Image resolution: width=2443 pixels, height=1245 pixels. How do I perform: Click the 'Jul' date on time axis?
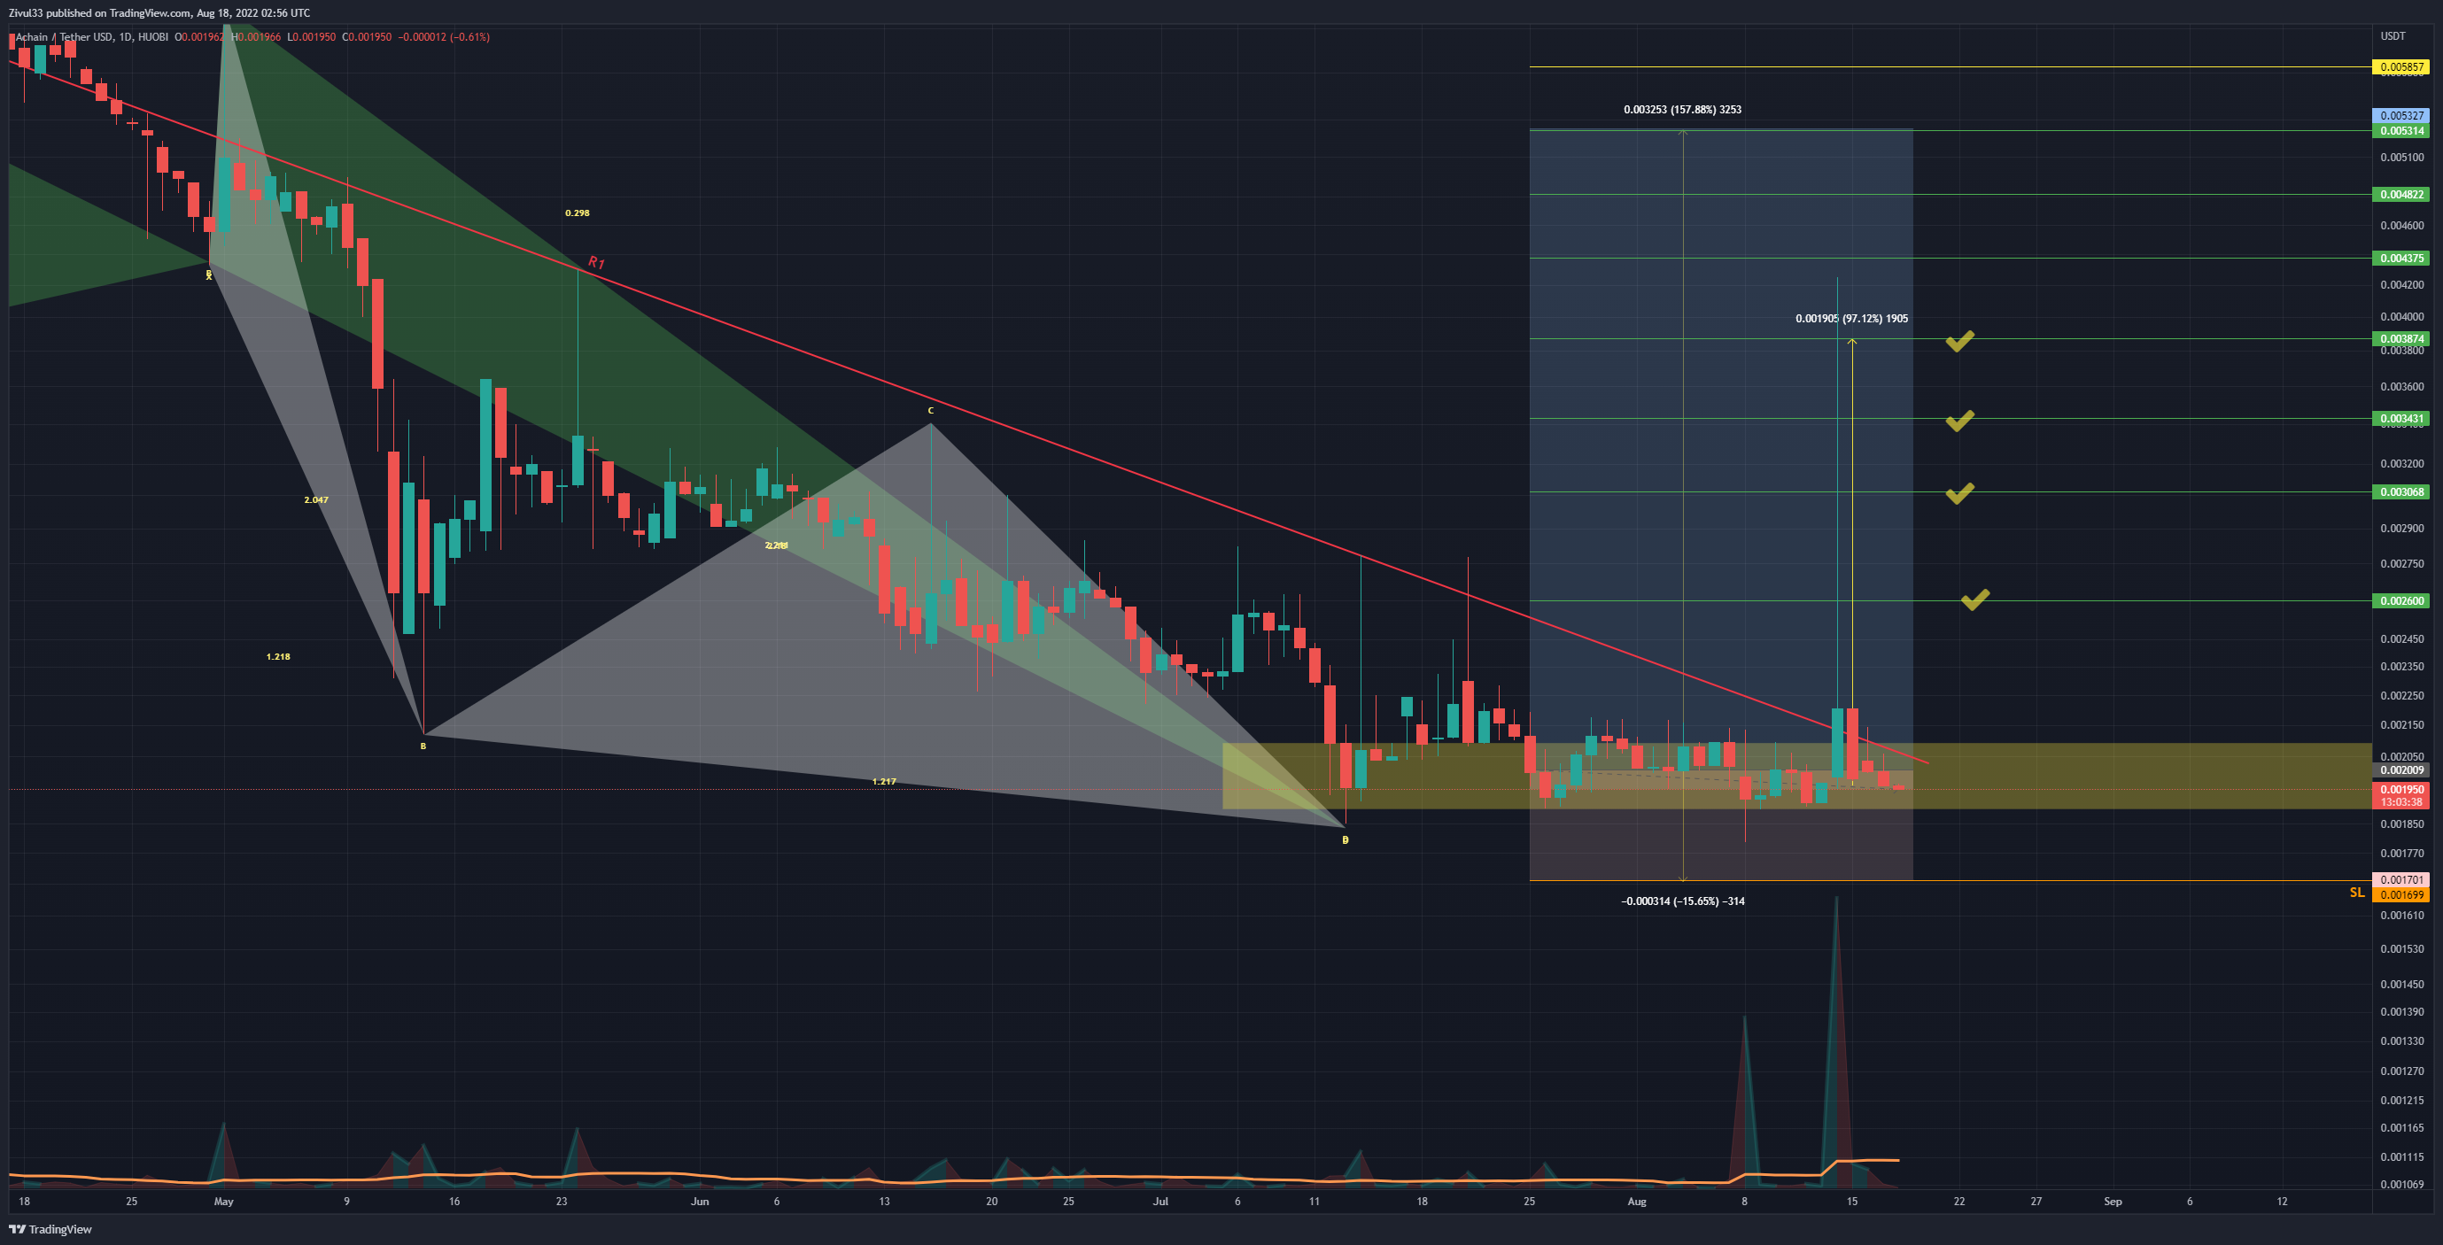tap(1159, 1202)
